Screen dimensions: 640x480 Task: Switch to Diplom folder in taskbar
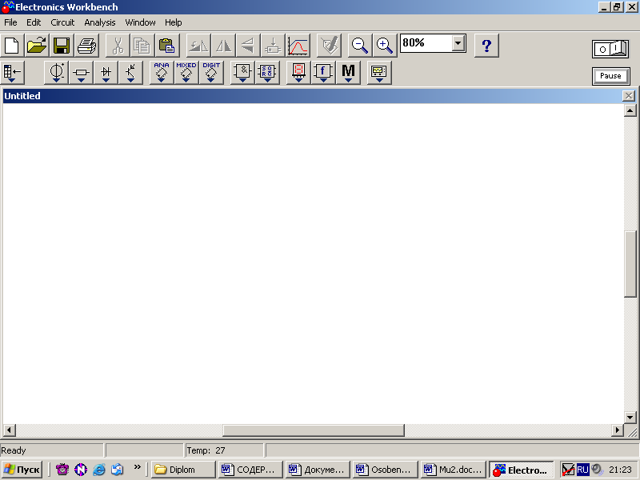pos(183,470)
